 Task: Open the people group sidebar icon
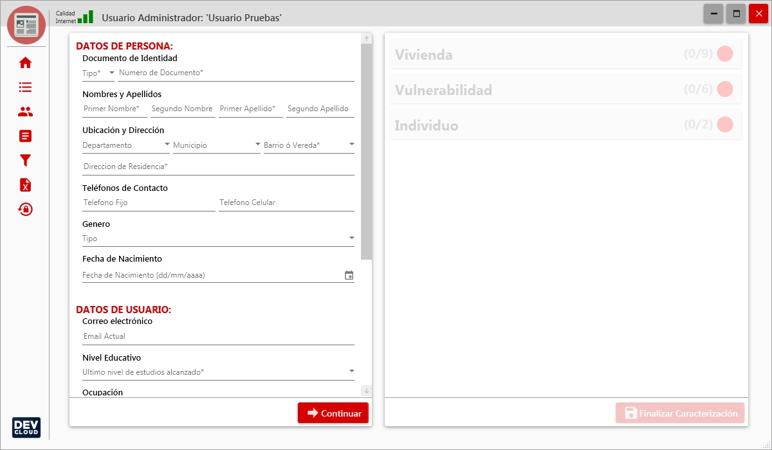(x=25, y=112)
